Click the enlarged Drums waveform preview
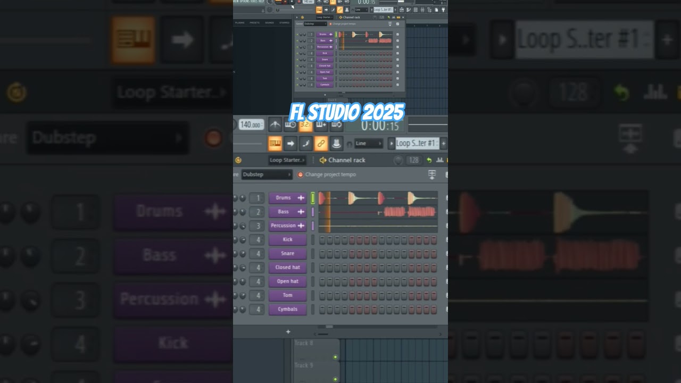The height and width of the screenshot is (383, 681). 378,198
